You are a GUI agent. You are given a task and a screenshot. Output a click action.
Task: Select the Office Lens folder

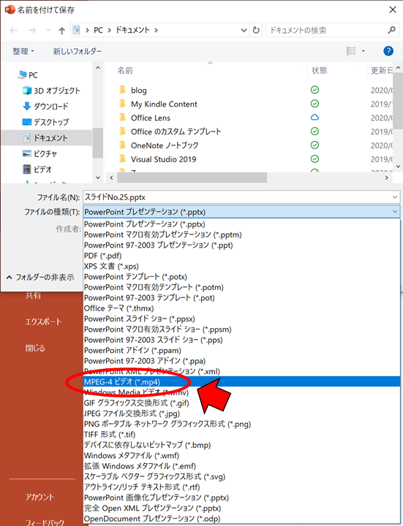pyautogui.click(x=151, y=118)
